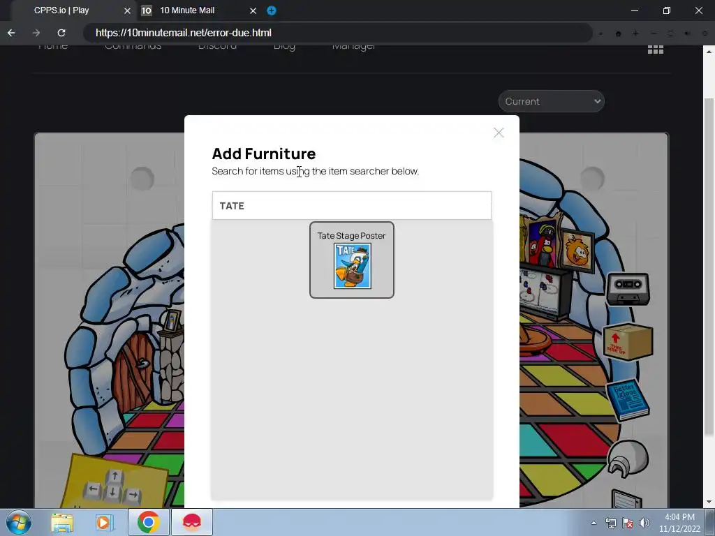Click the Chrome taskbar icon
This screenshot has height=536, width=715.
(148, 522)
